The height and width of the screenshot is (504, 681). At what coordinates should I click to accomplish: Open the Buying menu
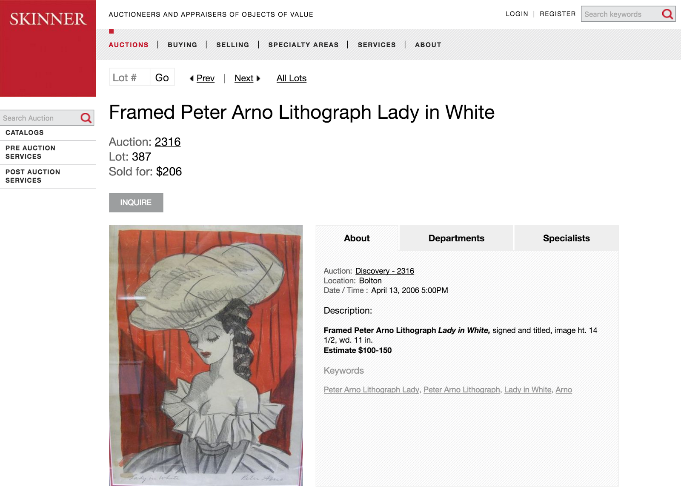click(x=183, y=45)
